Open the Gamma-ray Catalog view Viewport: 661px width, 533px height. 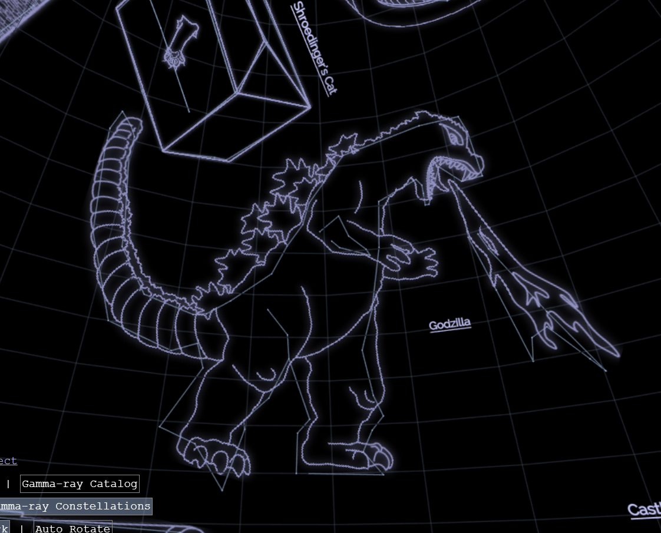click(x=80, y=484)
